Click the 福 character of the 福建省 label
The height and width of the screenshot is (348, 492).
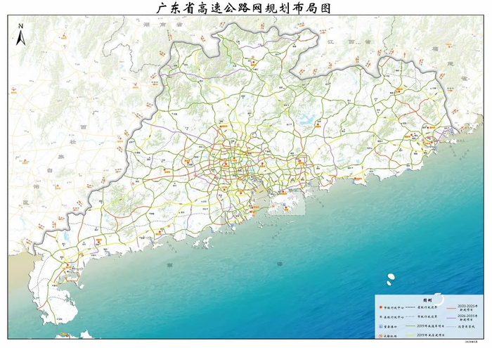(435, 49)
